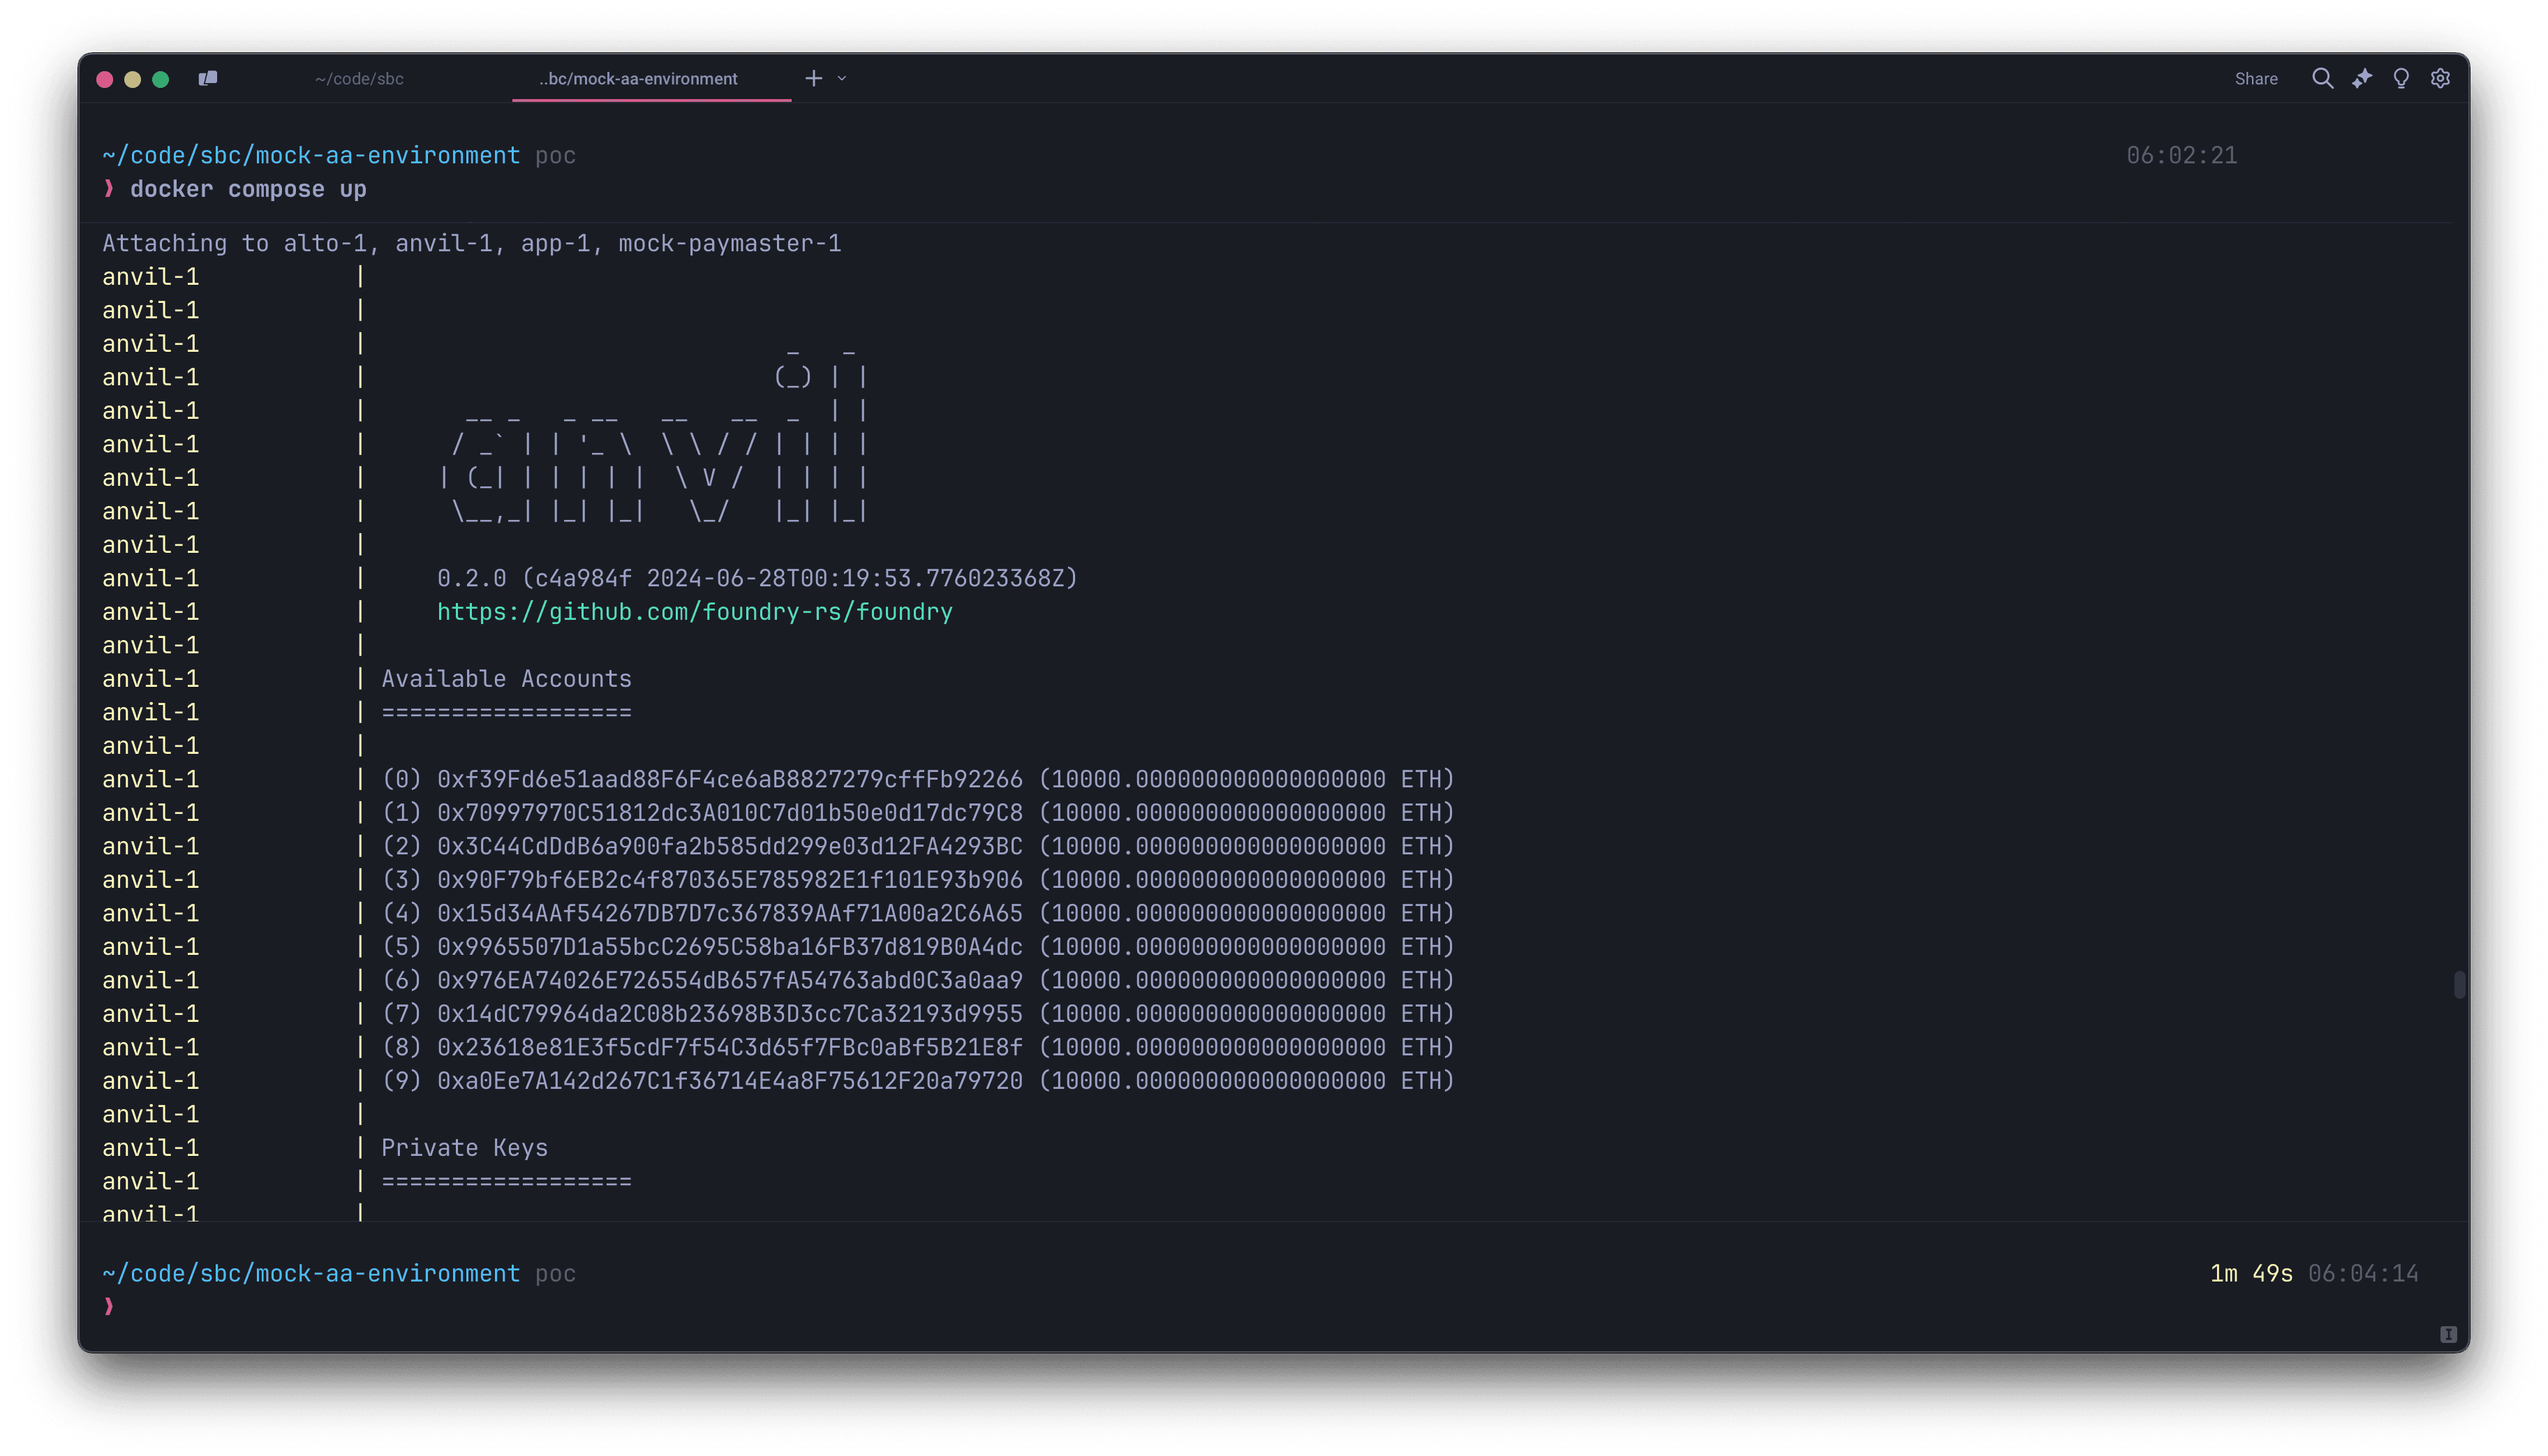The height and width of the screenshot is (1456, 2548).
Task: Click account (9) address 0xa0Ee7A14
Action: (730, 1080)
